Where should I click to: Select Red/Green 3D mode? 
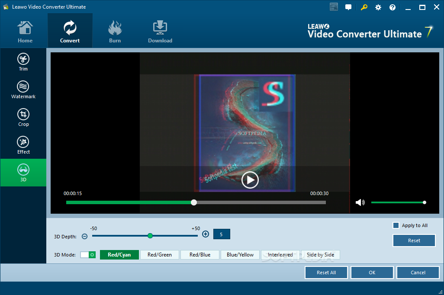160,255
